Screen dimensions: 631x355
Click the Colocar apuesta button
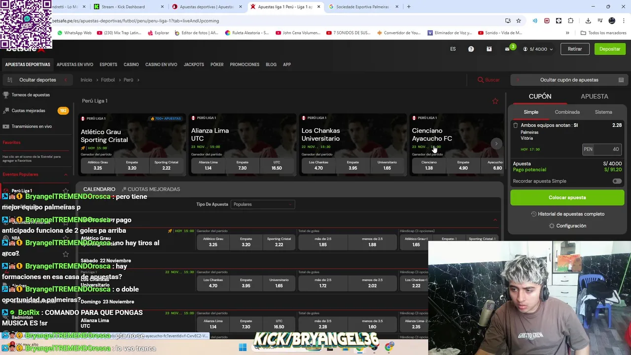(567, 197)
